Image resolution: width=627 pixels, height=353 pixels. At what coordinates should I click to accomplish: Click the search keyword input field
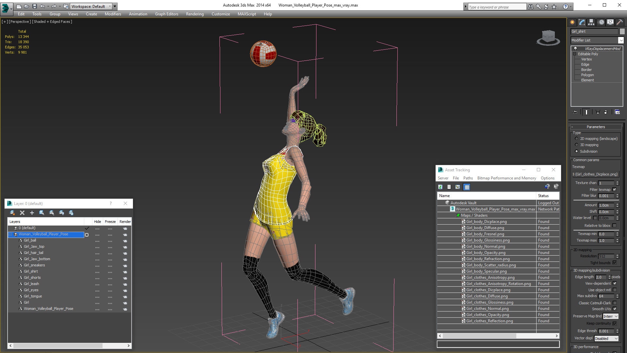[x=497, y=7]
